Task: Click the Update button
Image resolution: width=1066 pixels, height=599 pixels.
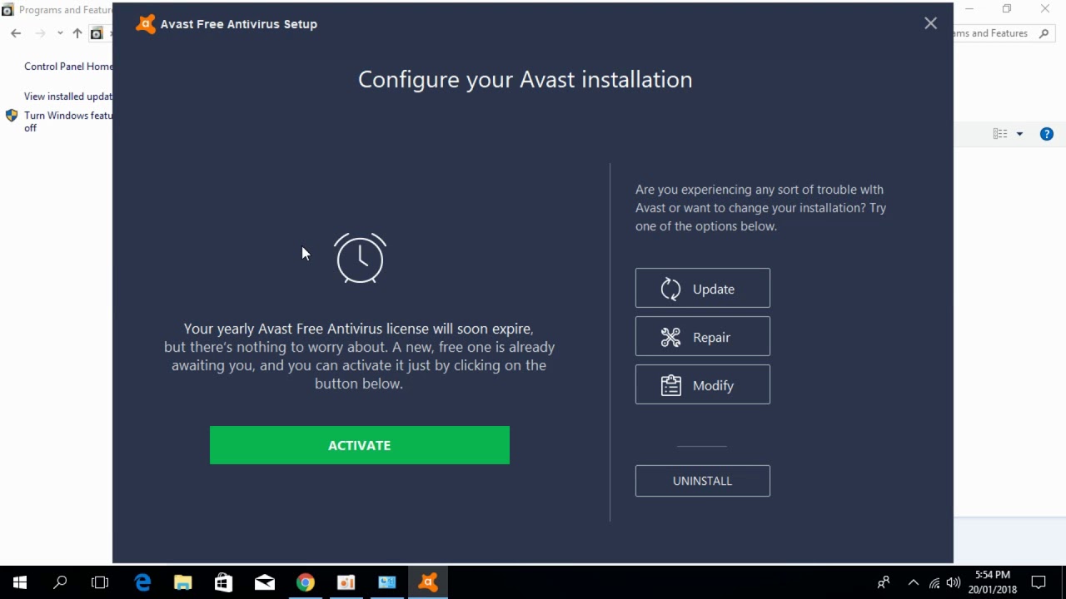Action: click(x=702, y=288)
